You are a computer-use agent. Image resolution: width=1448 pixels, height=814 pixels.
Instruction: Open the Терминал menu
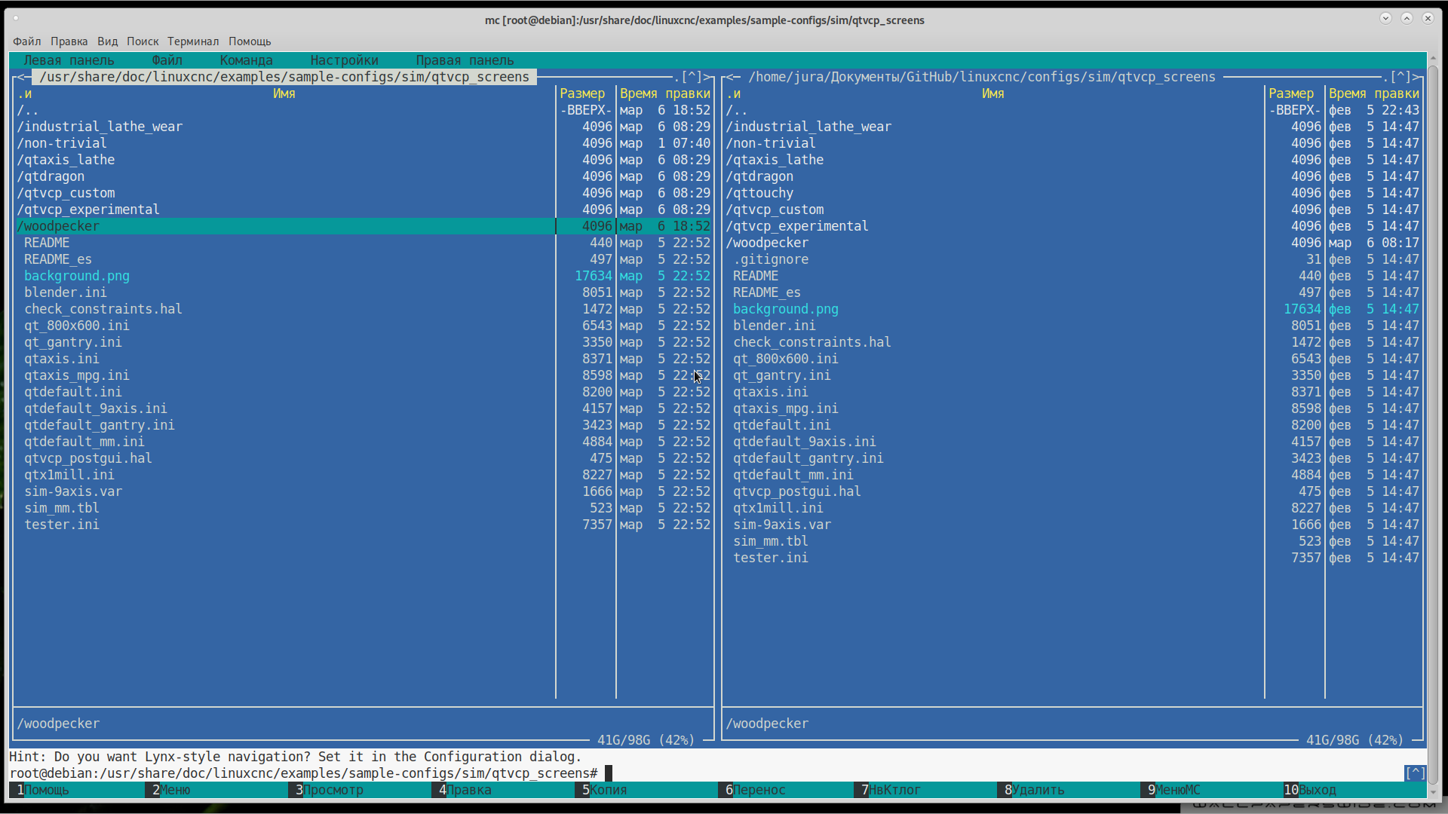193,41
